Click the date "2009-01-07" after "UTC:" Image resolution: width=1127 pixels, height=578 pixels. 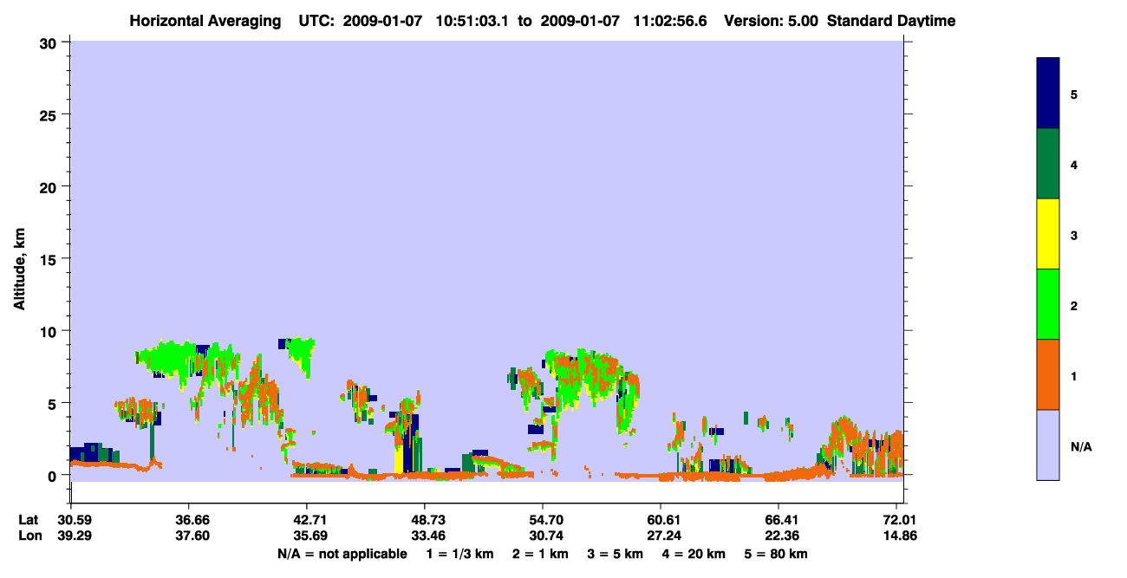click(381, 21)
